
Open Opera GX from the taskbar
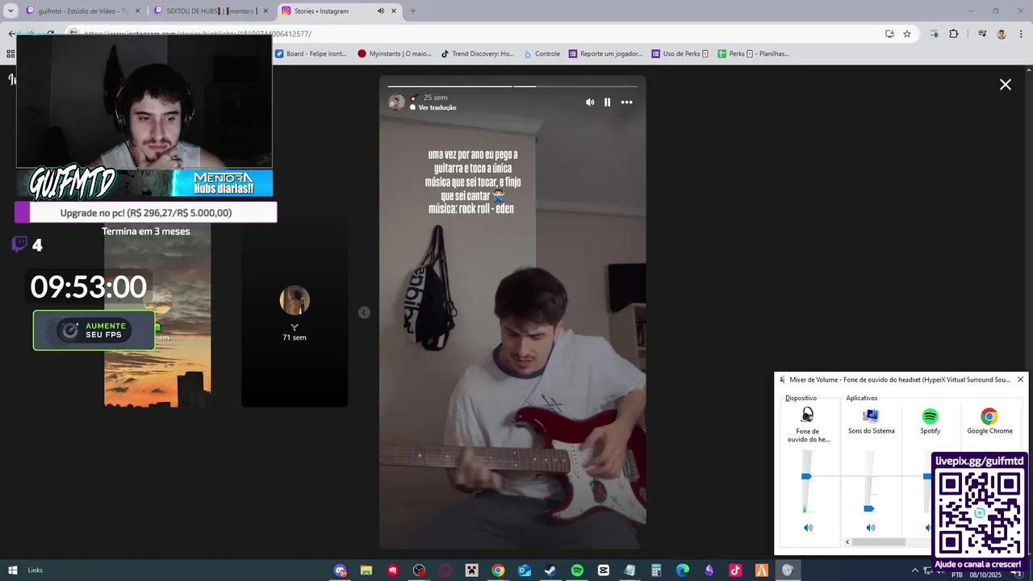(x=445, y=571)
